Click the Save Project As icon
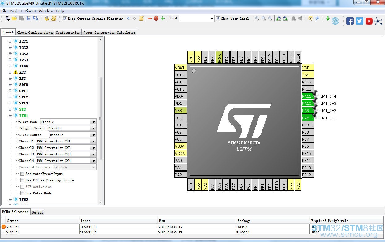Image resolution: width=385 pixels, height=242 pixels. tap(35, 19)
